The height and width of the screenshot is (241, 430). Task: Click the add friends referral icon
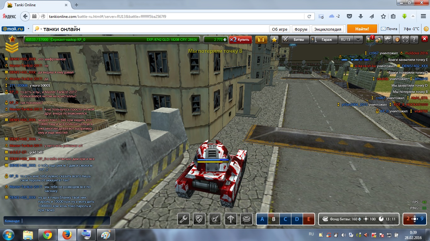(x=379, y=40)
